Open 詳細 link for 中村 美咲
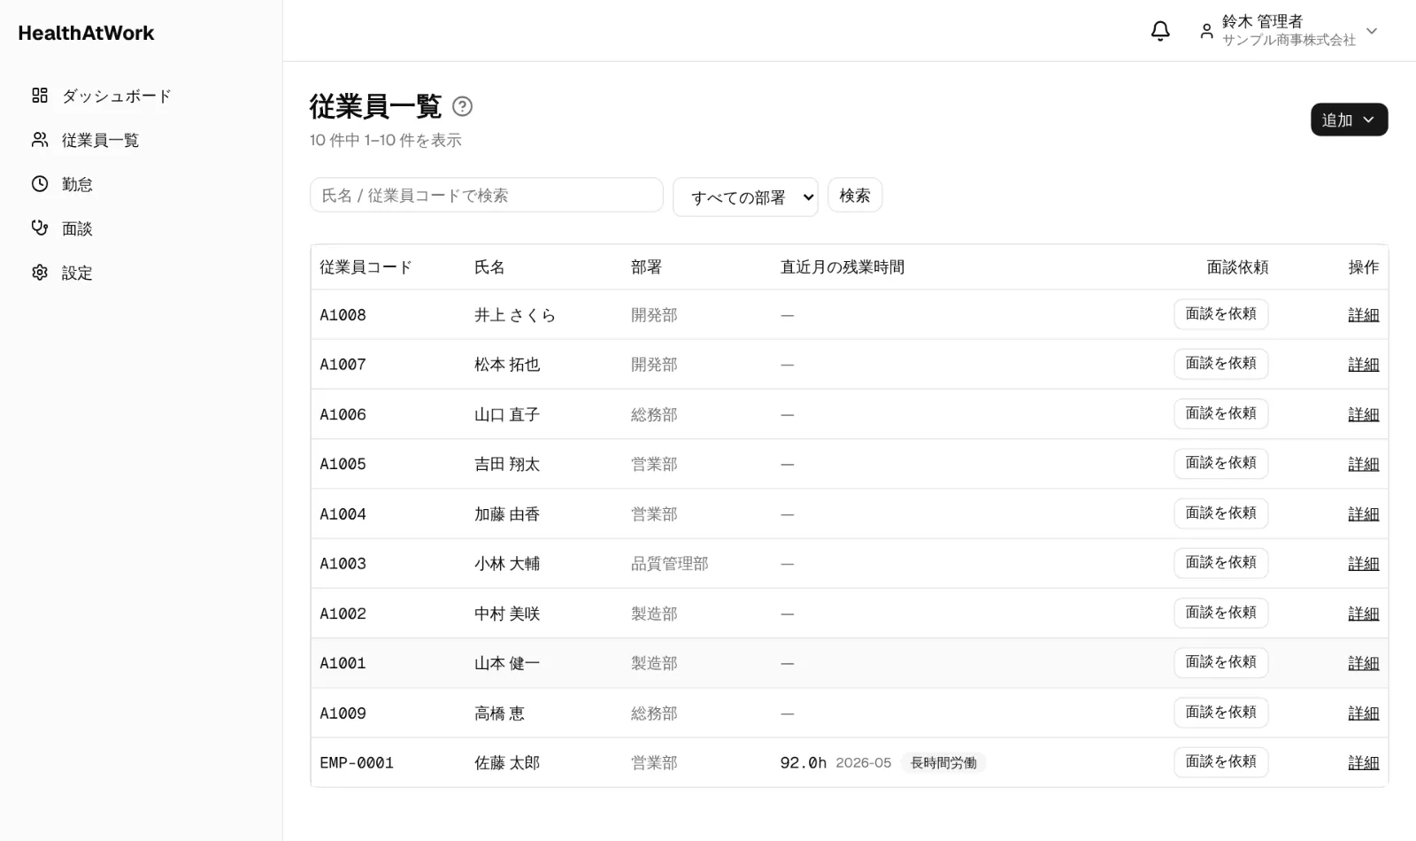 [1363, 613]
